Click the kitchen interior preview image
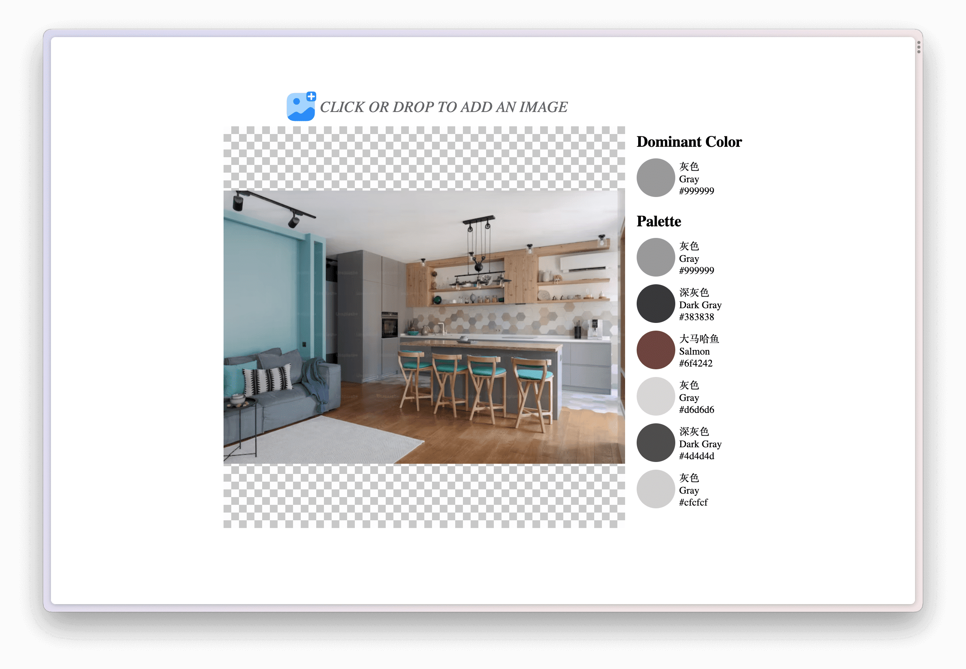This screenshot has width=966, height=669. point(424,327)
